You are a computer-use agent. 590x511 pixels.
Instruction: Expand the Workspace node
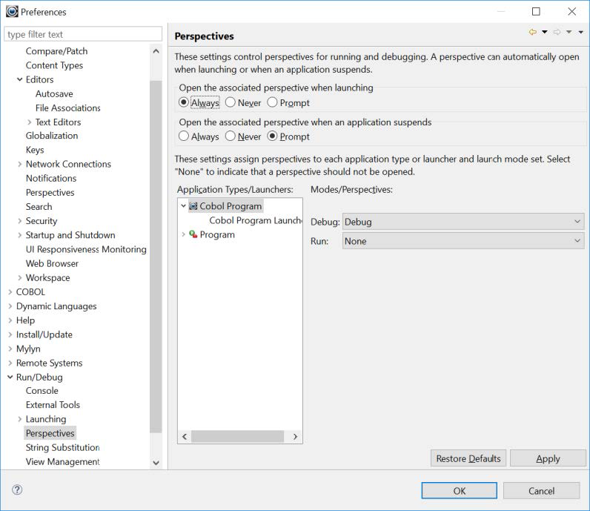tap(19, 278)
